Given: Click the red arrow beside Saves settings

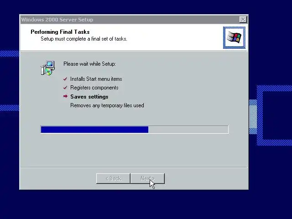Looking at the screenshot, I should tap(65, 96).
